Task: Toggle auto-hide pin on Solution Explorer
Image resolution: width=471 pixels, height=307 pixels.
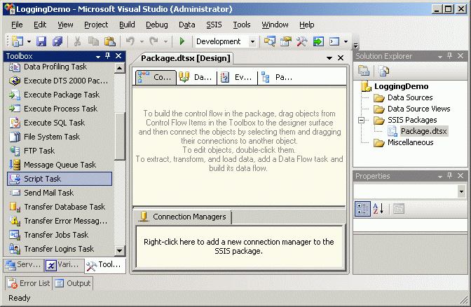Action: (x=450, y=56)
